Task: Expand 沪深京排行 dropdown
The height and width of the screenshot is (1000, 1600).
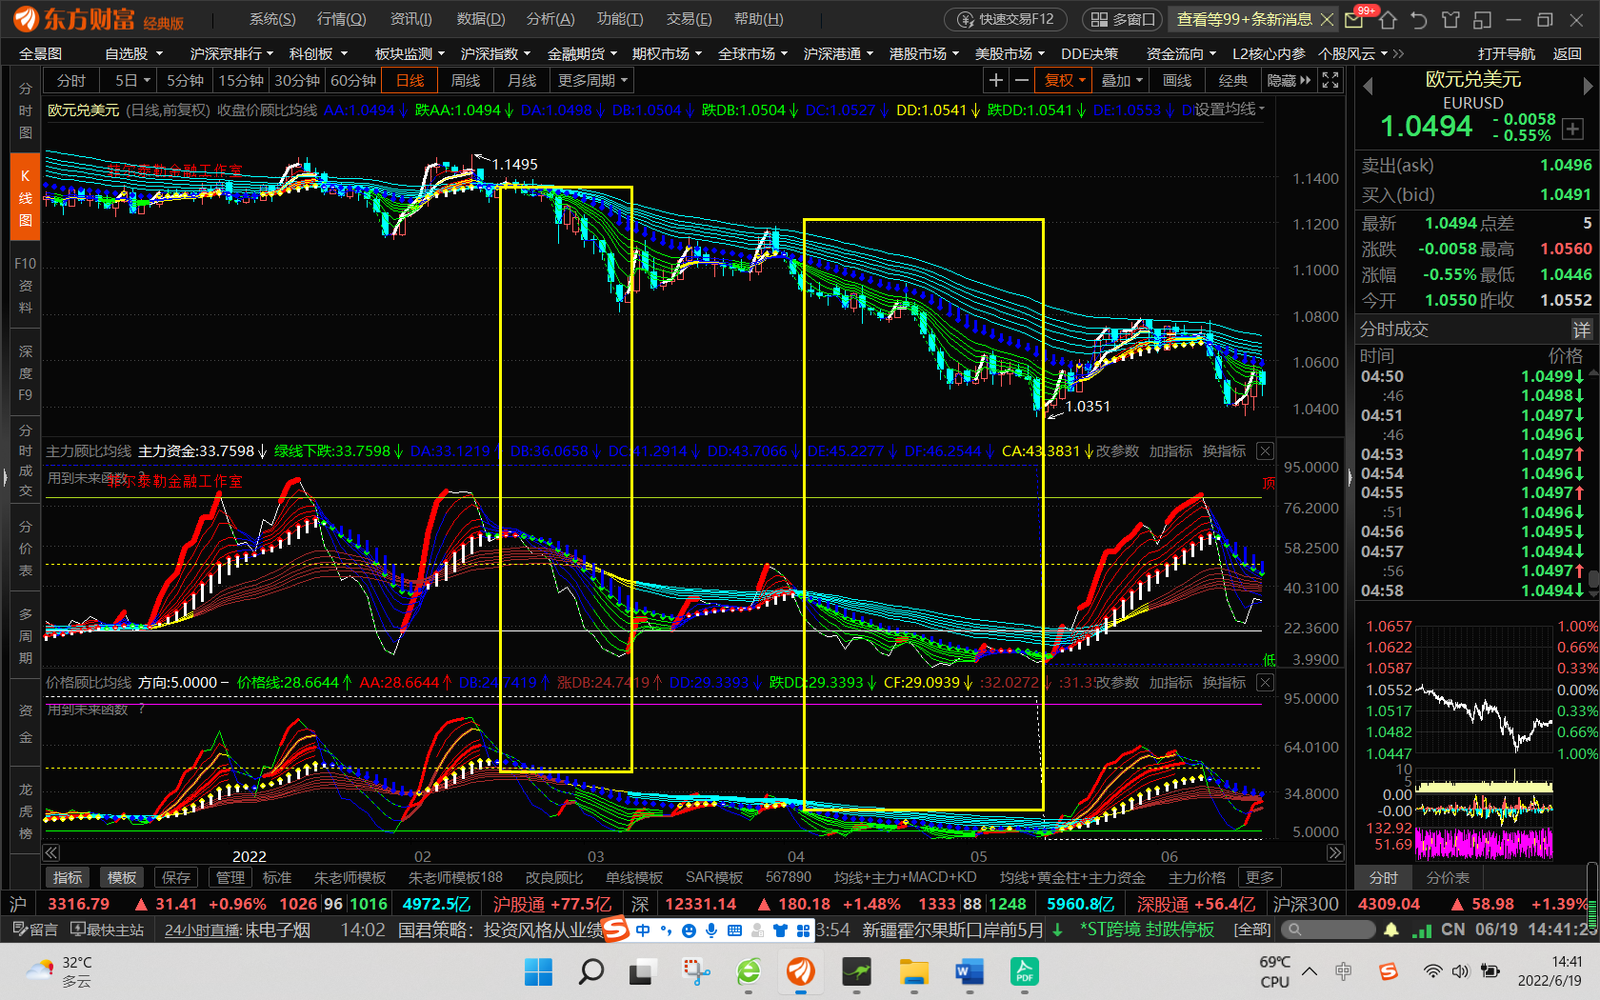Action: click(231, 54)
